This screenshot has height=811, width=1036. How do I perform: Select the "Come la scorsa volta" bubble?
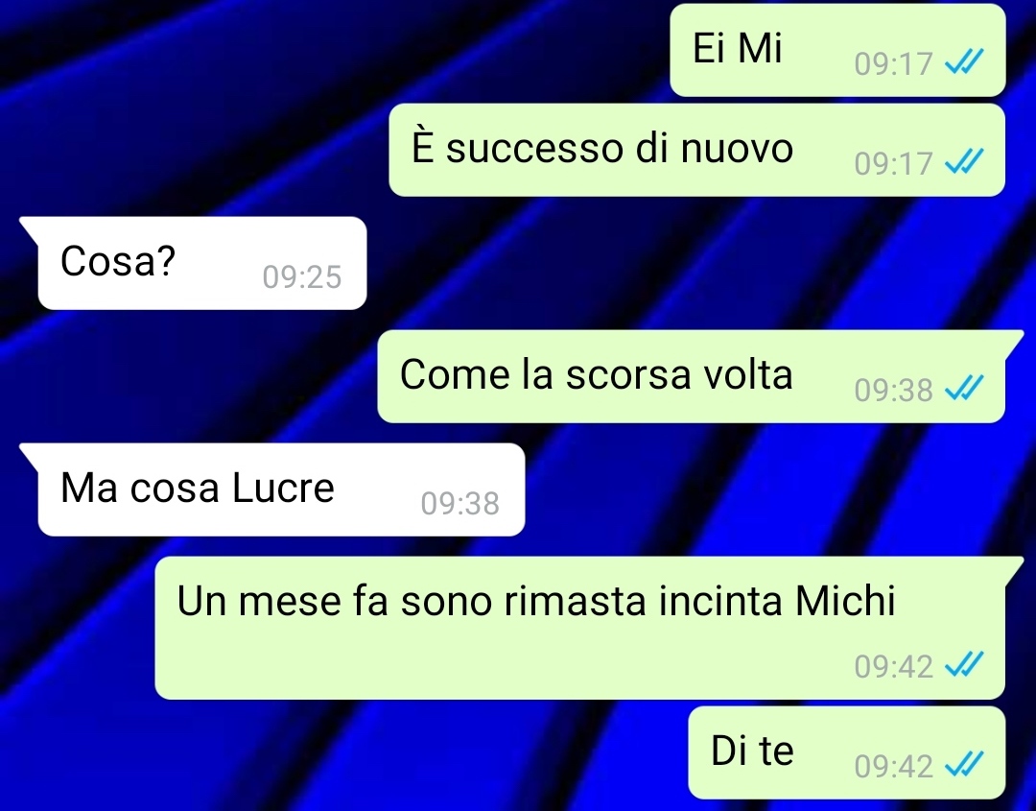(x=691, y=377)
